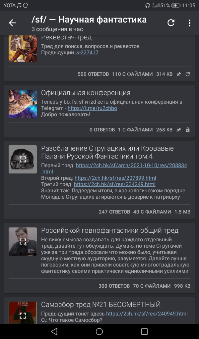
Task: Click pin icon on Реквестач-тред
Action: coord(179,74)
